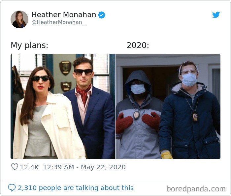
Task: Select the "2020:" caption text
Action: 138,45
